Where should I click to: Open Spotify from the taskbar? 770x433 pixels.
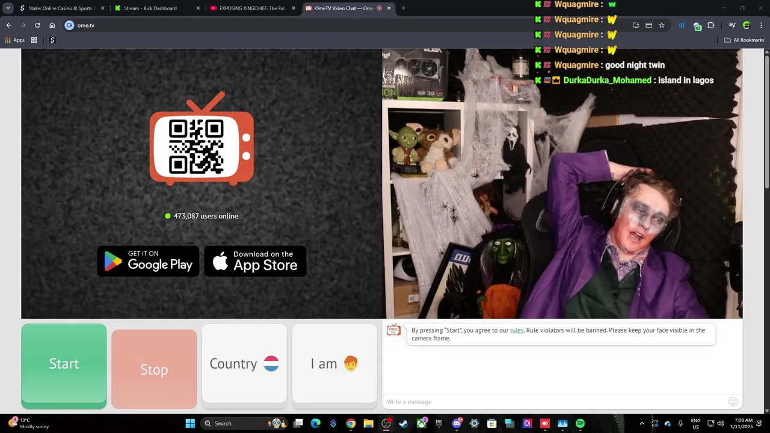click(581, 423)
